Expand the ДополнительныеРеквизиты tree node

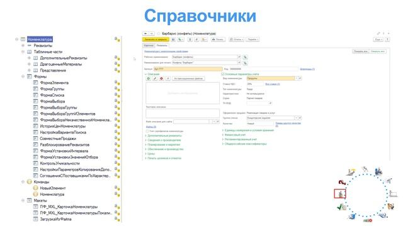(x=29, y=58)
